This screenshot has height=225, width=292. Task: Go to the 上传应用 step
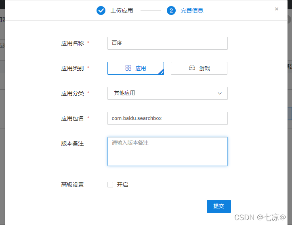pyautogui.click(x=122, y=11)
